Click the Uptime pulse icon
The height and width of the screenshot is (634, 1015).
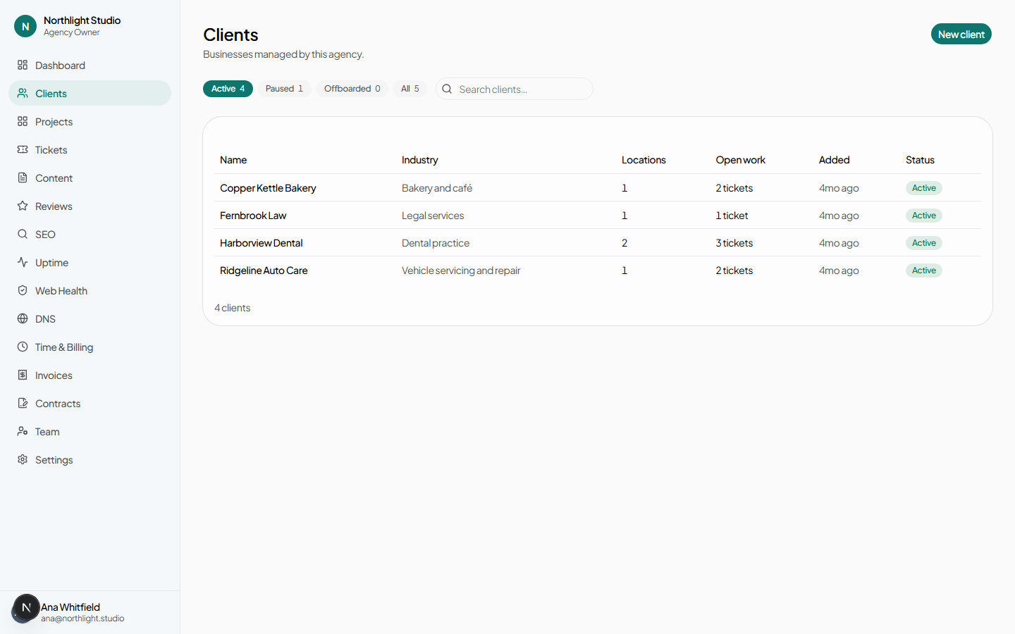[x=23, y=262]
